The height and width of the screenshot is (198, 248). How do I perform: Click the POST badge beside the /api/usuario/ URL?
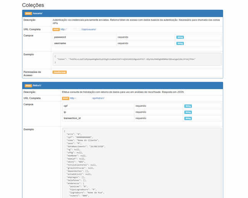[56, 29]
